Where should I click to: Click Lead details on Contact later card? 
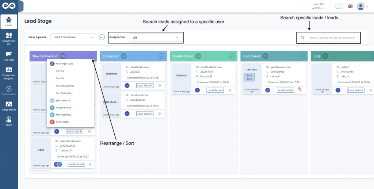[214, 90]
